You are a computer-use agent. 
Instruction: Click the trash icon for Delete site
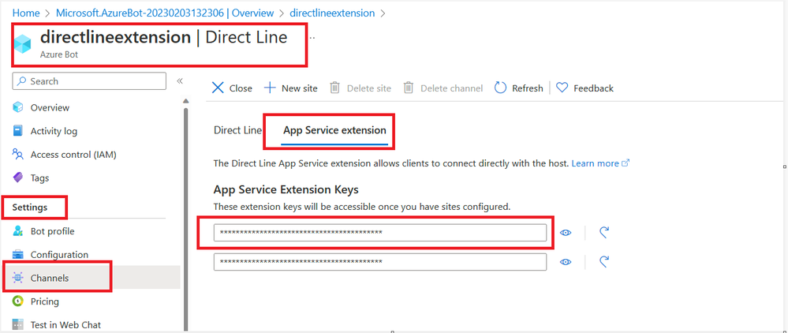[334, 88]
